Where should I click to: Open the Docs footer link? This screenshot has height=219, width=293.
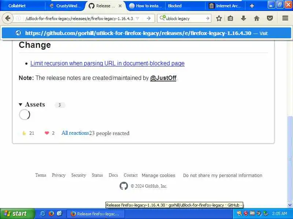point(113,175)
